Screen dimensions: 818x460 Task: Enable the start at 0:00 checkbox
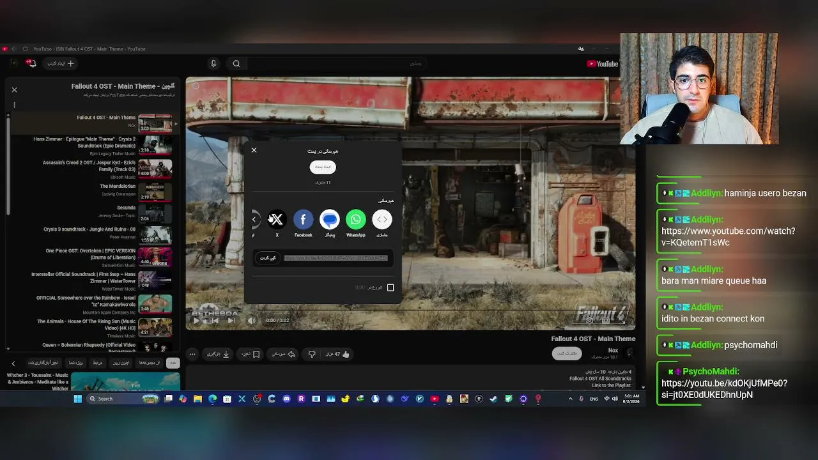390,287
